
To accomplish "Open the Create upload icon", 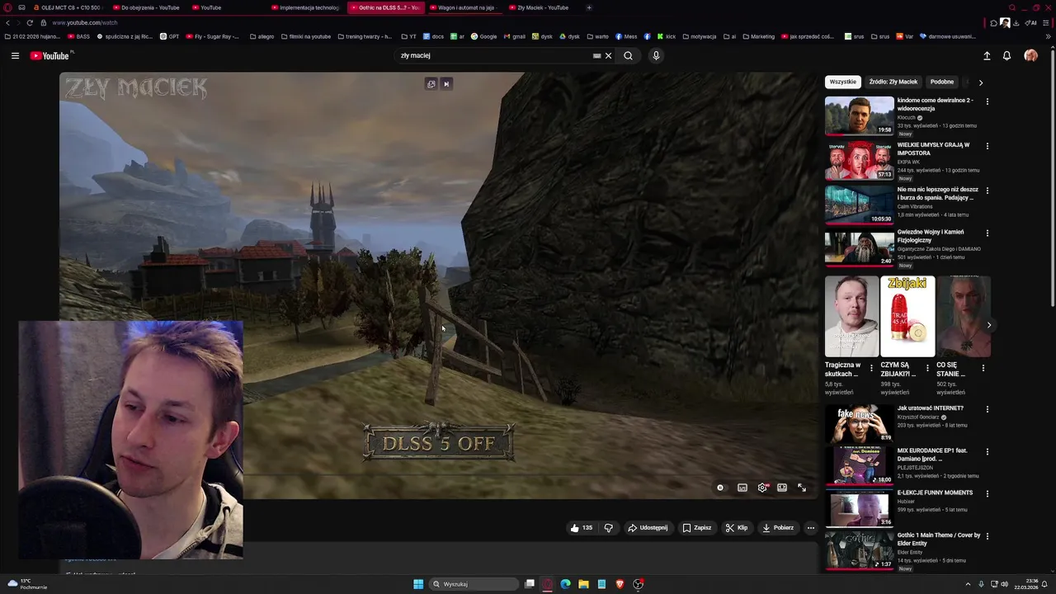I will 987,55.
